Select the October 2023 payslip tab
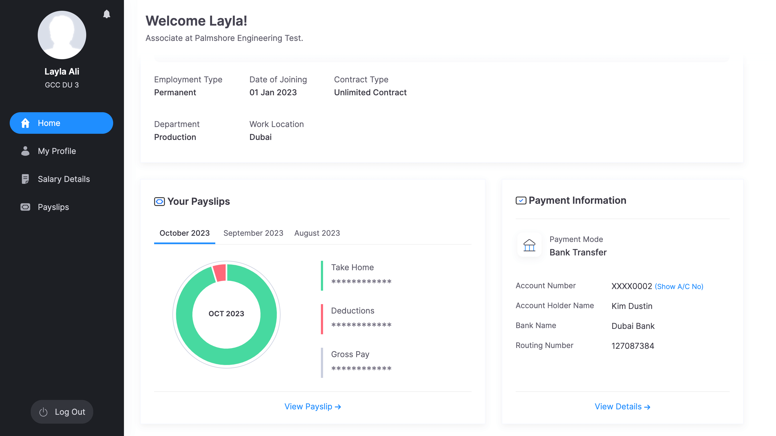 point(184,233)
